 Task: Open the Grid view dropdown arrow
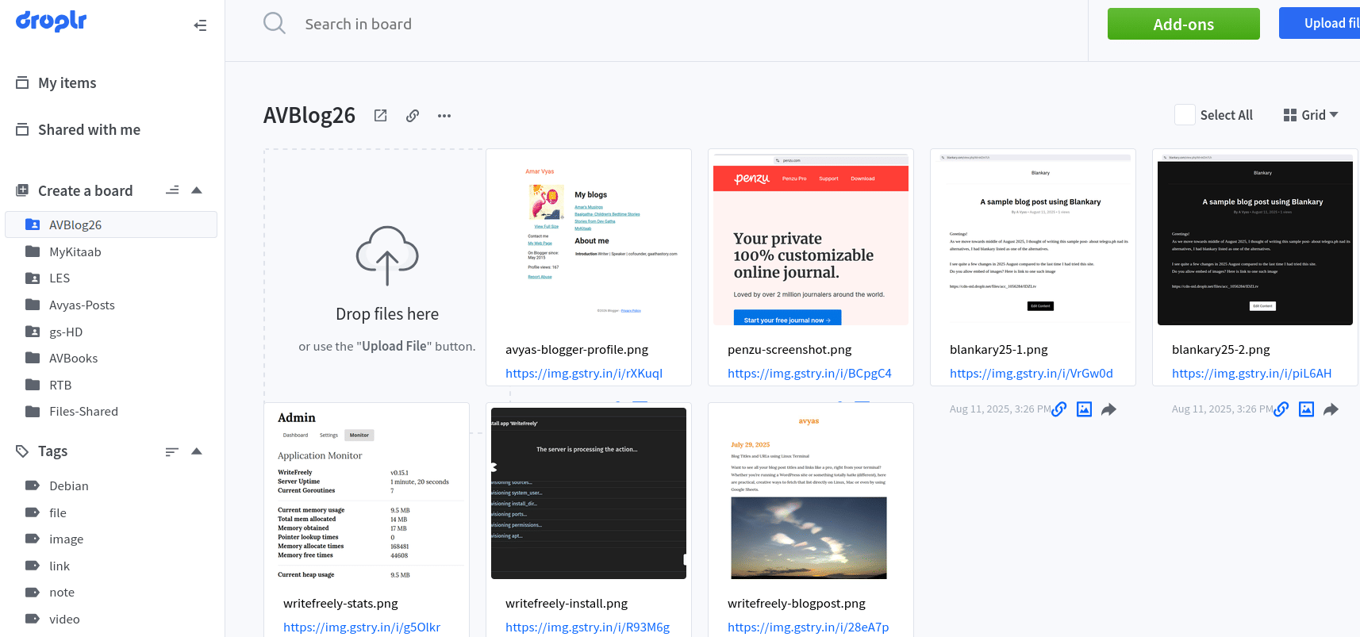[1334, 115]
